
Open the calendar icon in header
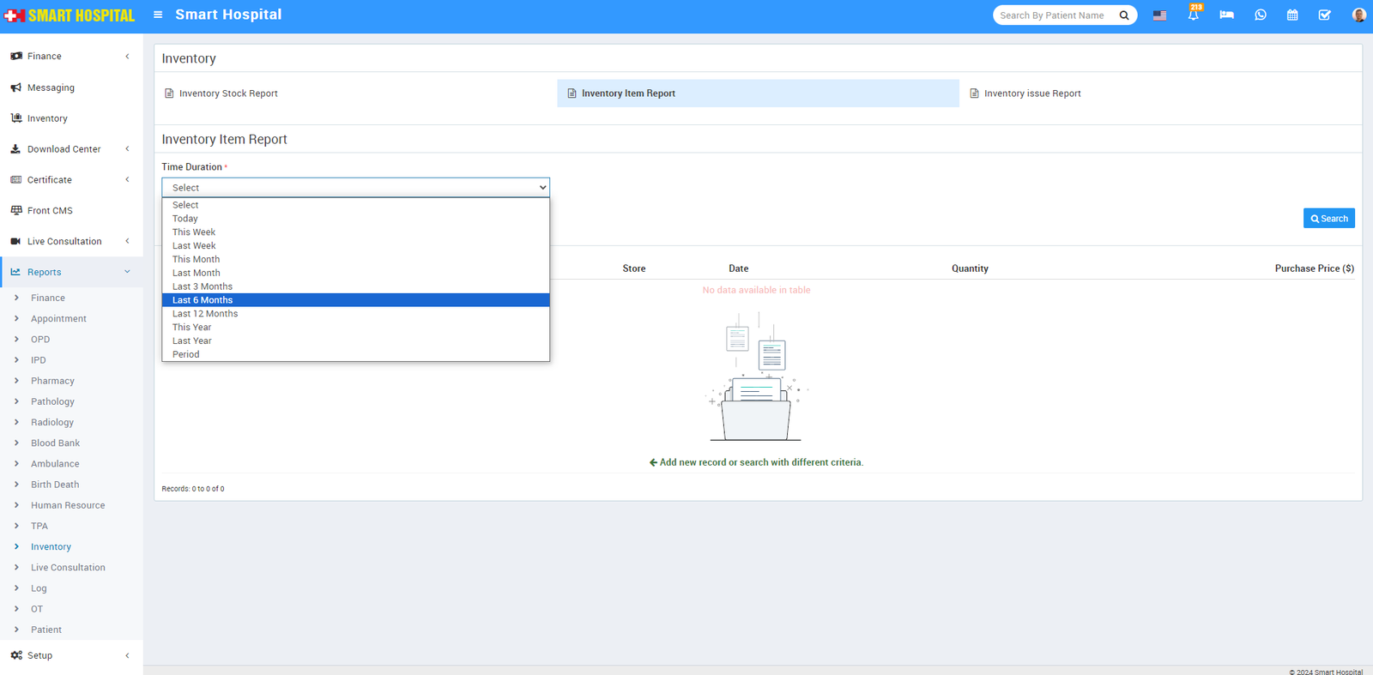(x=1292, y=15)
